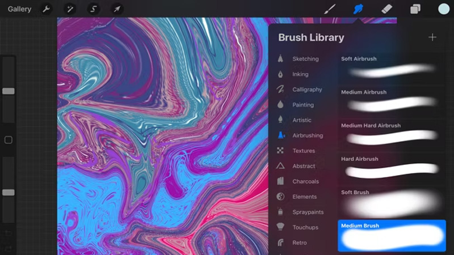Activate the Transform arrow tool

pyautogui.click(x=117, y=9)
